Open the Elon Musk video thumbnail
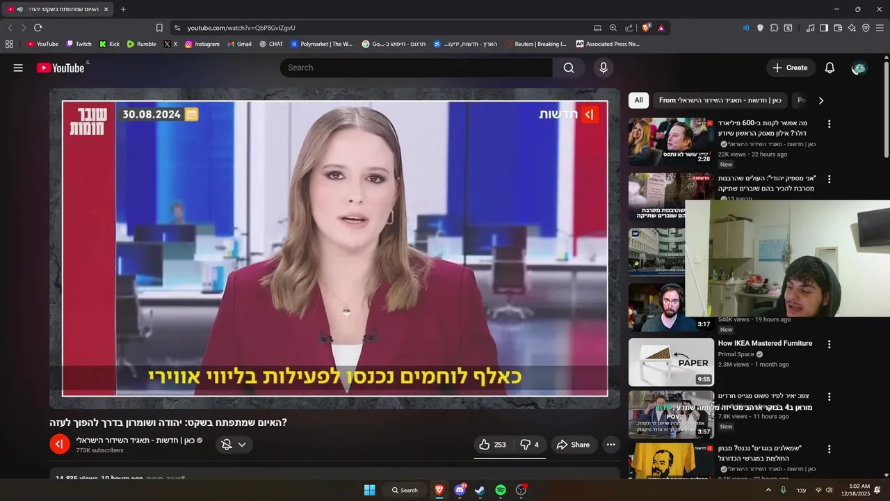The width and height of the screenshot is (890, 501). (x=671, y=141)
